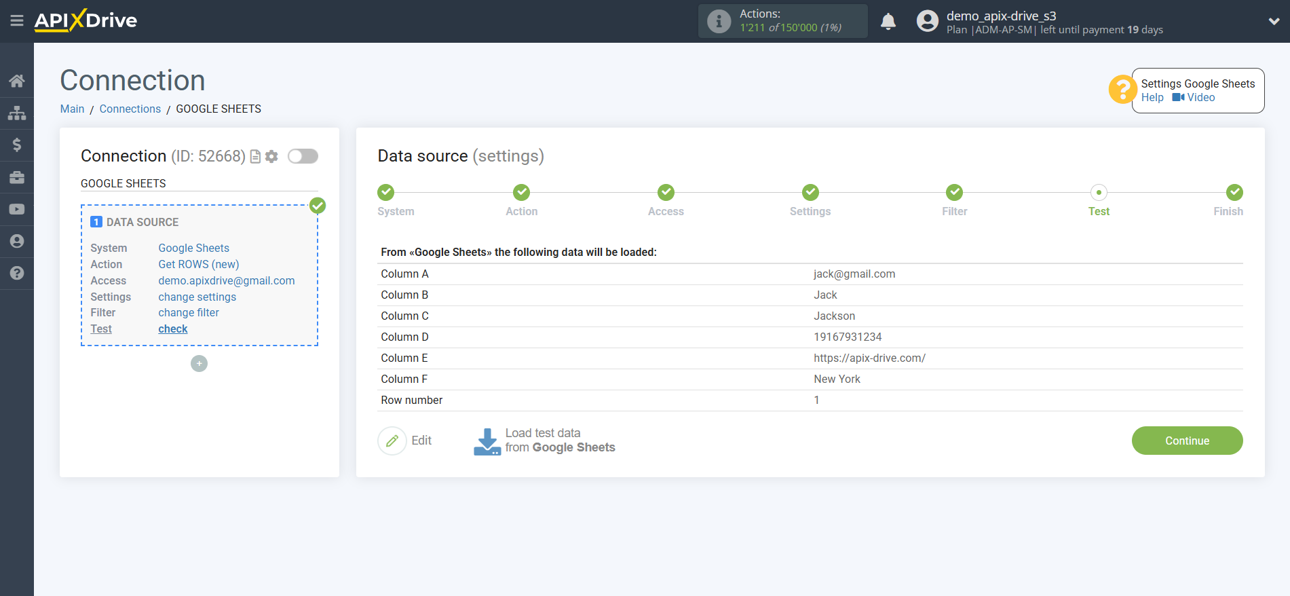Click the Continue button
1290x596 pixels.
(x=1187, y=441)
